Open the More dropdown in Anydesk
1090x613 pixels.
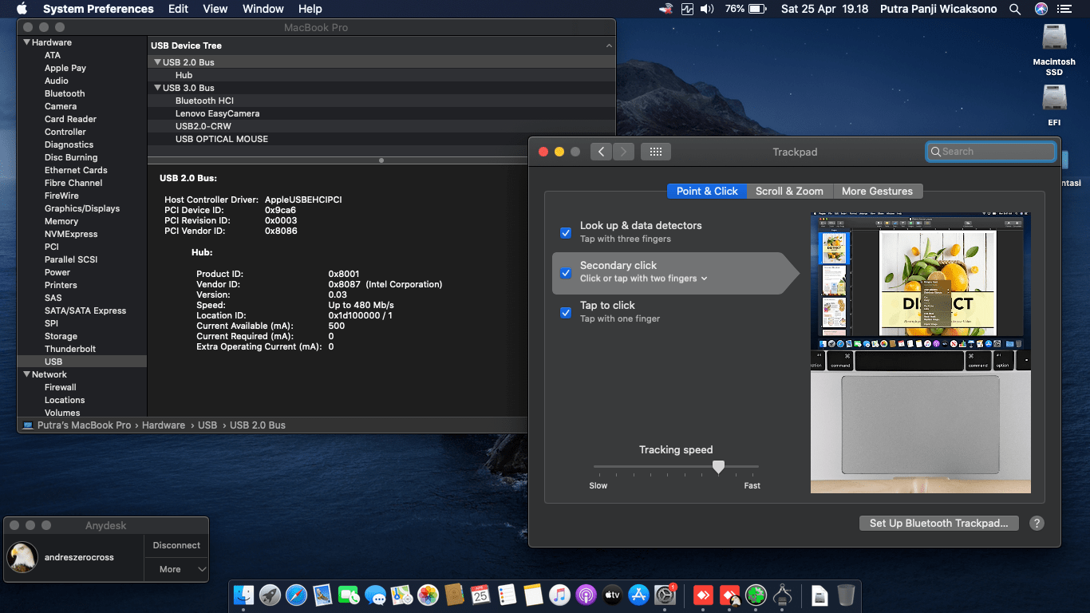pos(176,569)
